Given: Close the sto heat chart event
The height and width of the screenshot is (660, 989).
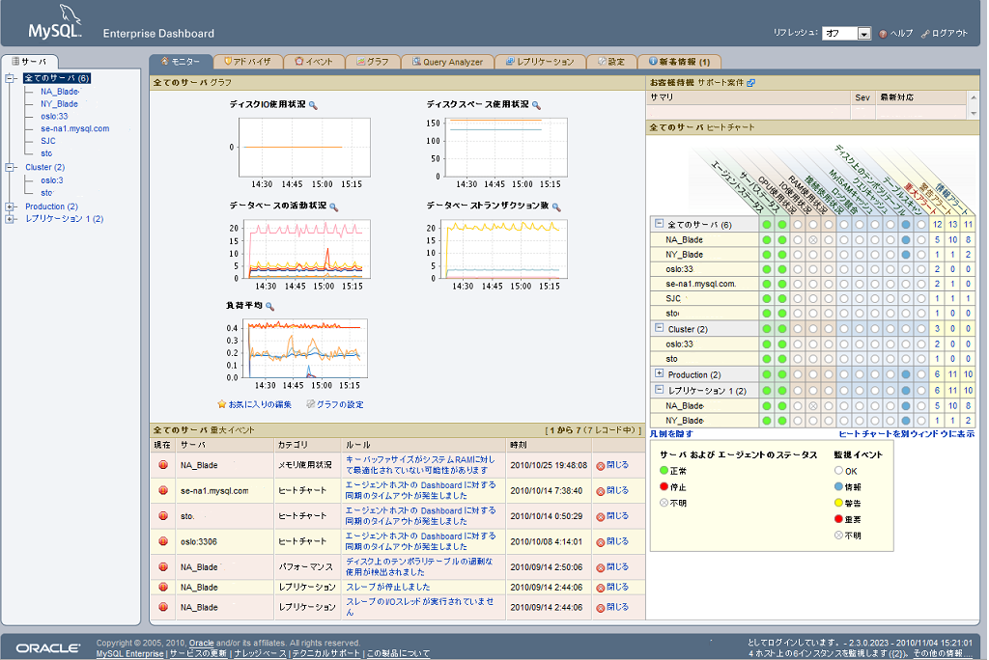Looking at the screenshot, I should (612, 516).
